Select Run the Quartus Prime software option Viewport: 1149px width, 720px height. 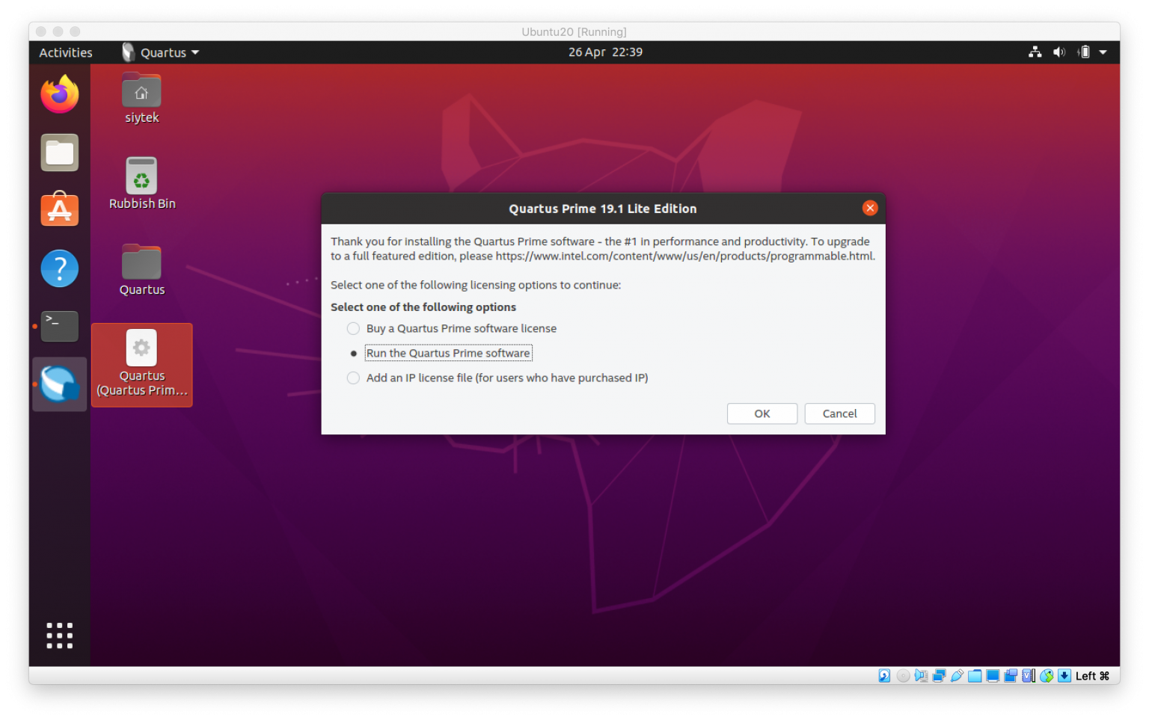pos(353,354)
